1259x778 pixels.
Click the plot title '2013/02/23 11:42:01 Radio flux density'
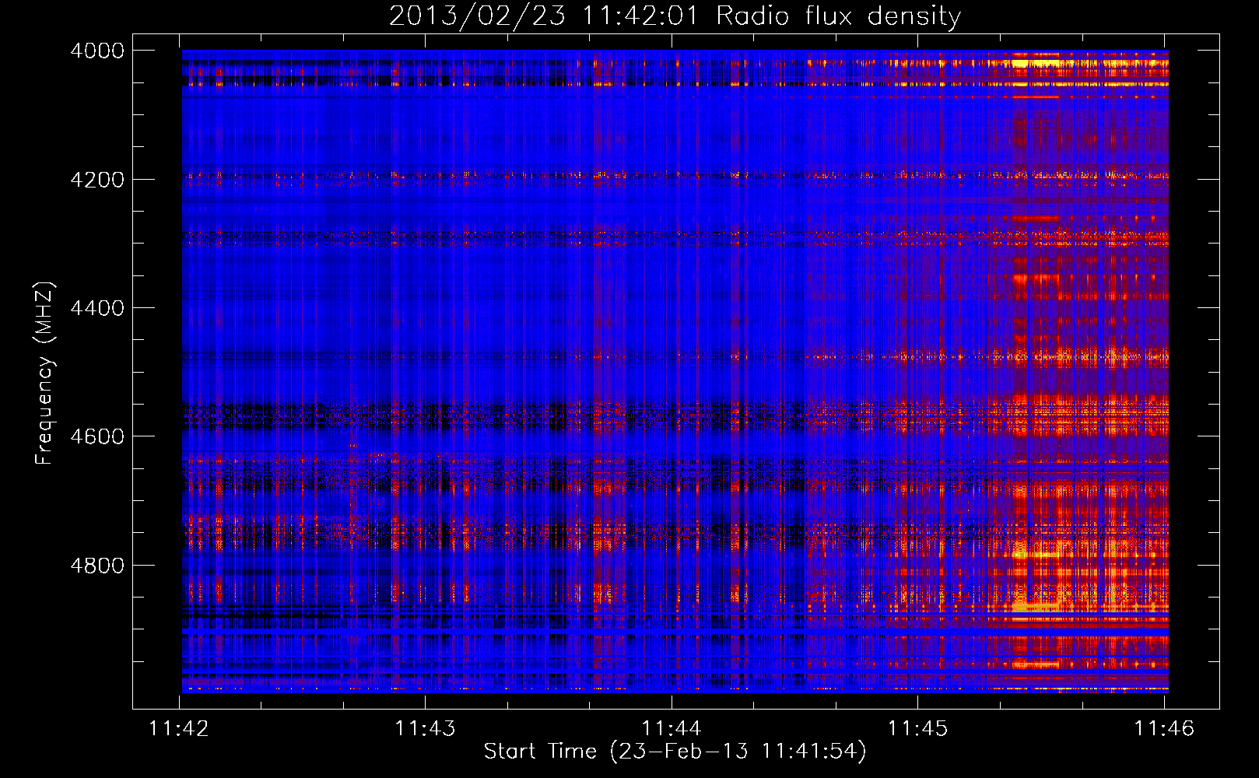pyautogui.click(x=675, y=16)
